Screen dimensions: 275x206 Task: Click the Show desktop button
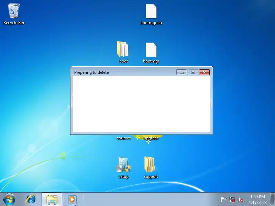(x=272, y=199)
